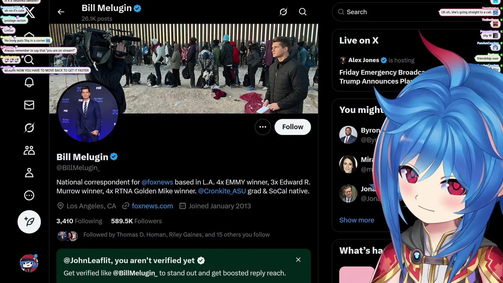Open the three-dot menu beside Follow
The image size is (503, 283).
tap(263, 127)
